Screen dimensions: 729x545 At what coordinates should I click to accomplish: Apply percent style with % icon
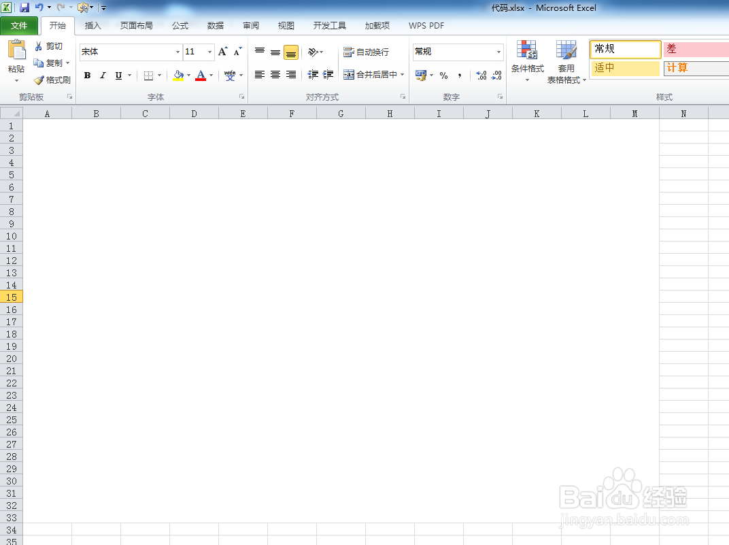pos(443,76)
